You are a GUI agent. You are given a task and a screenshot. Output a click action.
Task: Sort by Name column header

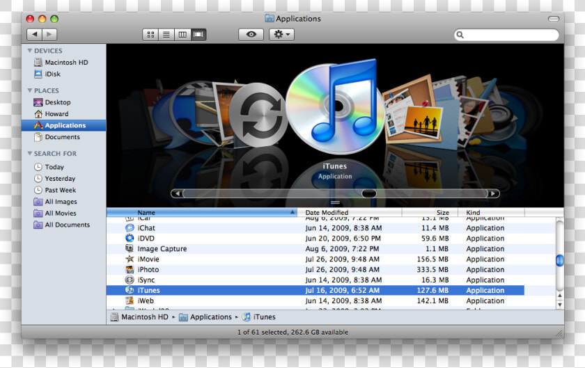tap(202, 213)
